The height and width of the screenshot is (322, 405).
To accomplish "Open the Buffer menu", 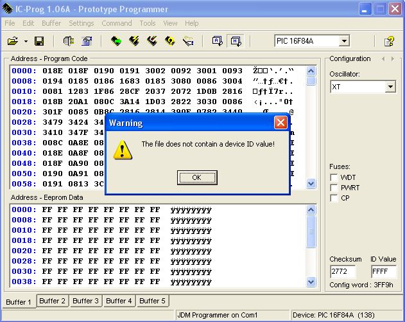I will [x=51, y=23].
